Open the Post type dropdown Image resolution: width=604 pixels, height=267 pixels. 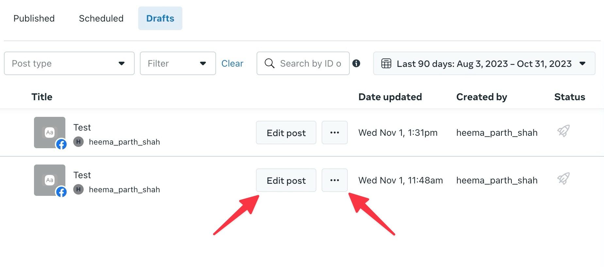tap(69, 63)
